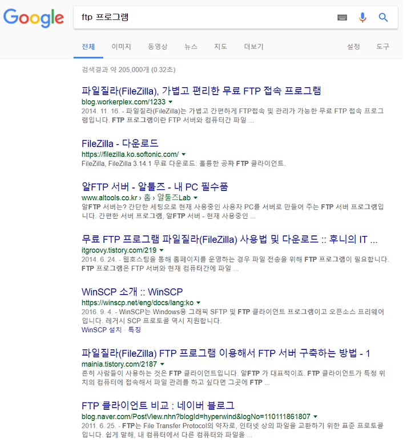Open 'FileZilla - 다운로드' result
The height and width of the screenshot is (440, 411).
coord(120,144)
